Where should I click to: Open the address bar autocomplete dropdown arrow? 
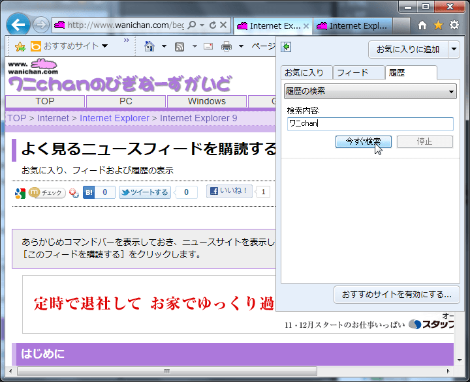coord(202,25)
